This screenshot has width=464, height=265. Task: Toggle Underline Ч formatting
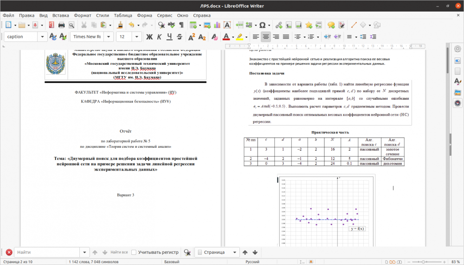169,37
